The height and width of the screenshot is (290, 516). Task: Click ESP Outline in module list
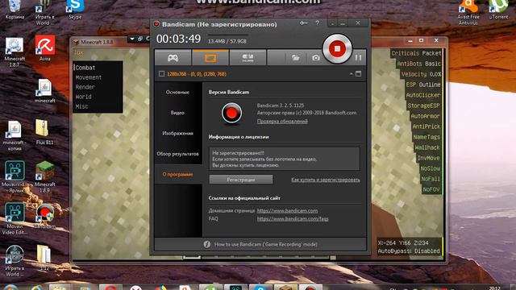click(422, 85)
